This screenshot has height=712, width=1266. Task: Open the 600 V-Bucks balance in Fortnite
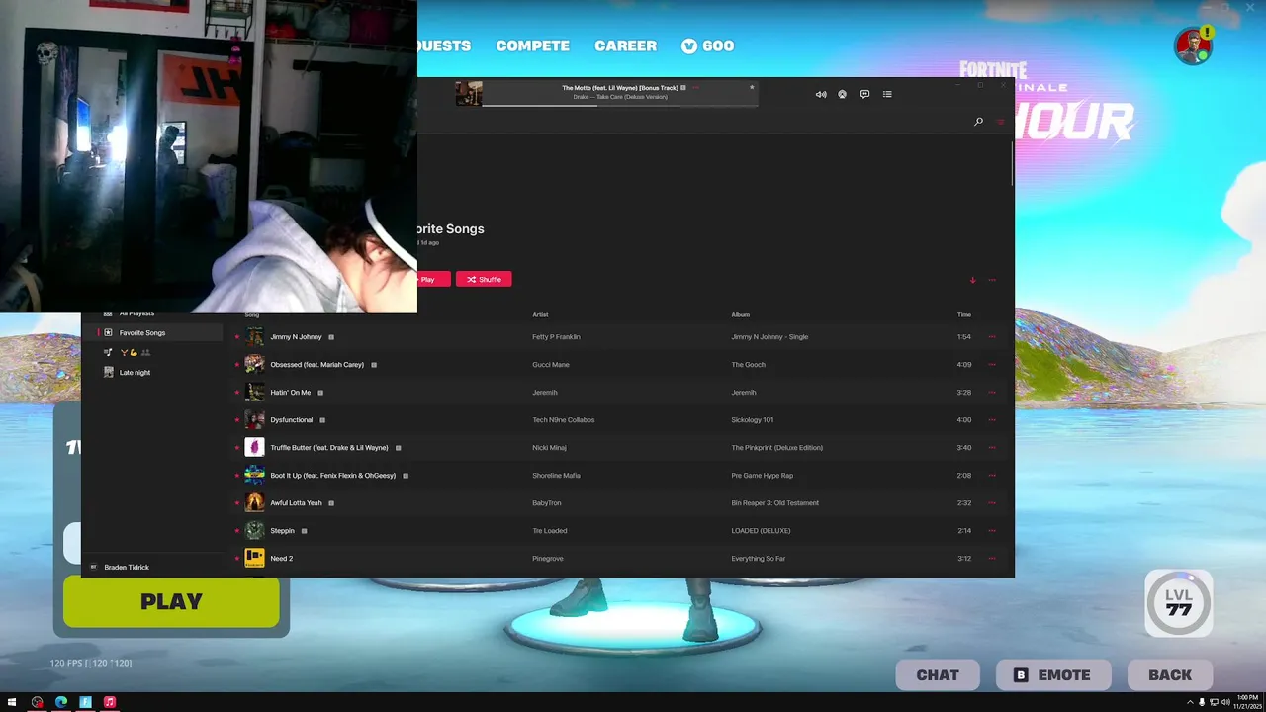(x=707, y=45)
